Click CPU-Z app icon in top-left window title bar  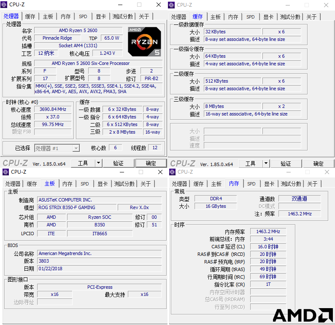click(4, 5)
